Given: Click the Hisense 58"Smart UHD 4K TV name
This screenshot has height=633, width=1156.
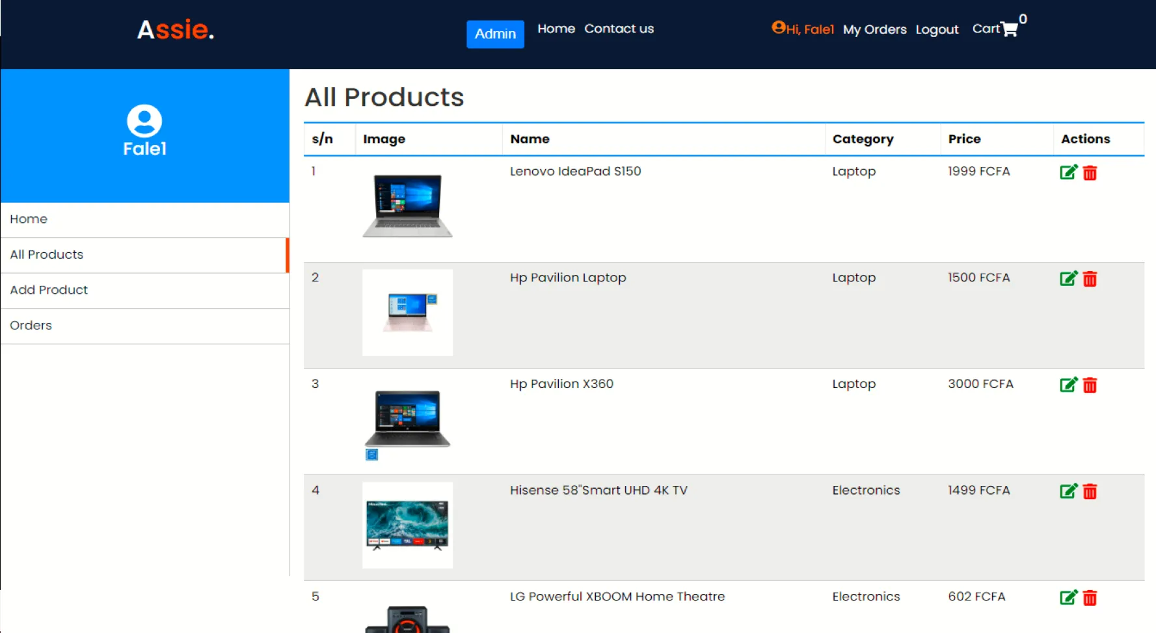Looking at the screenshot, I should 598,490.
